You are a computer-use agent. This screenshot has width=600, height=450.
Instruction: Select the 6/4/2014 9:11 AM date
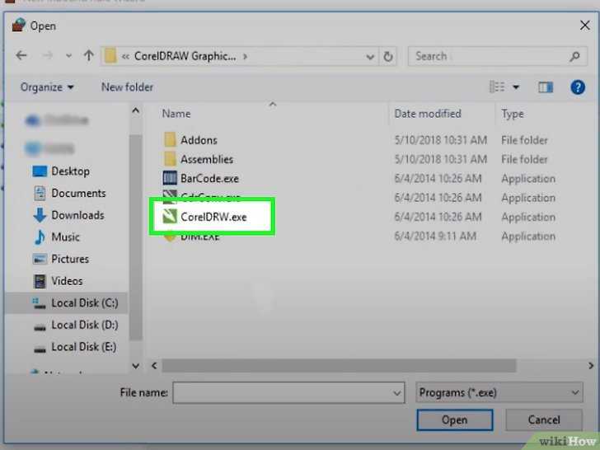coord(435,236)
